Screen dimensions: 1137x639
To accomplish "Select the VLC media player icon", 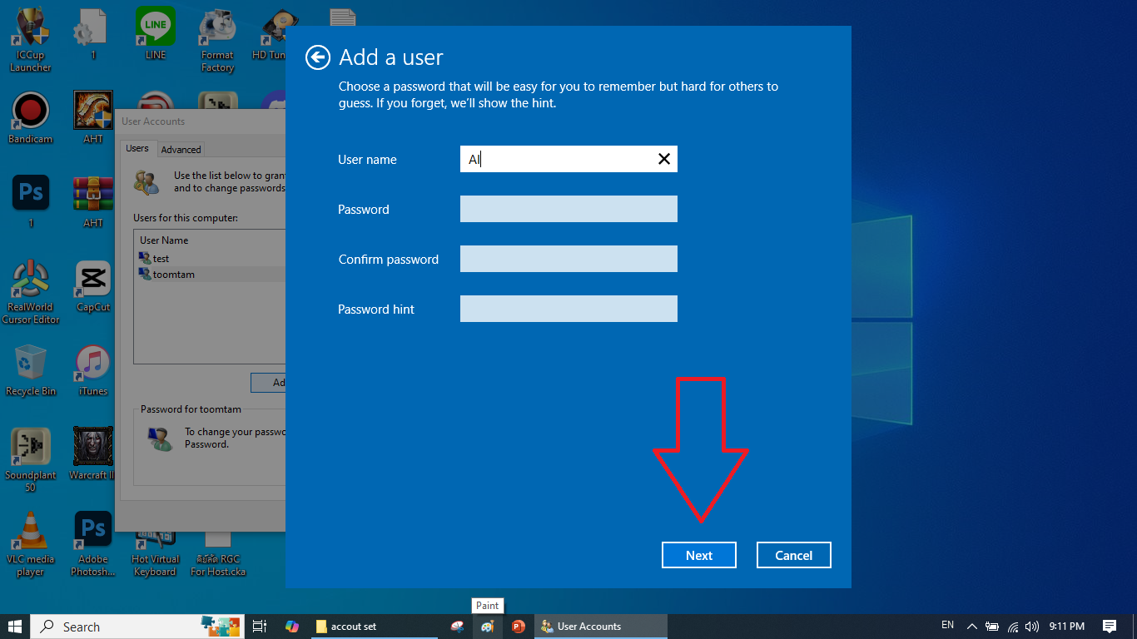I will 31,532.
